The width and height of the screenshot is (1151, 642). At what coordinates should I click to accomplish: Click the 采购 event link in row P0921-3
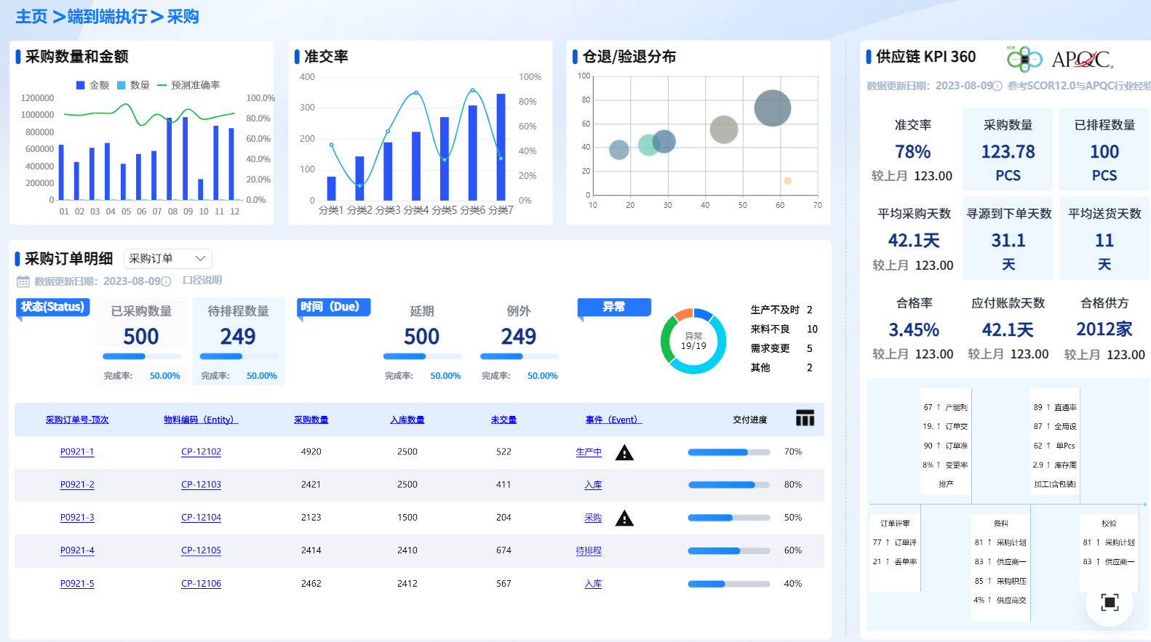(593, 518)
